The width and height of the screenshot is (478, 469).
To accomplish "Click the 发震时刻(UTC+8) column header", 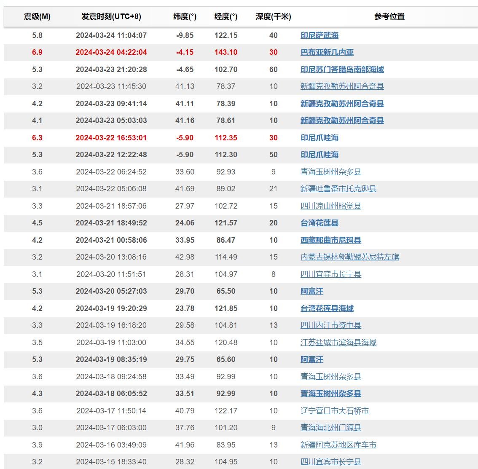I will pos(111,16).
